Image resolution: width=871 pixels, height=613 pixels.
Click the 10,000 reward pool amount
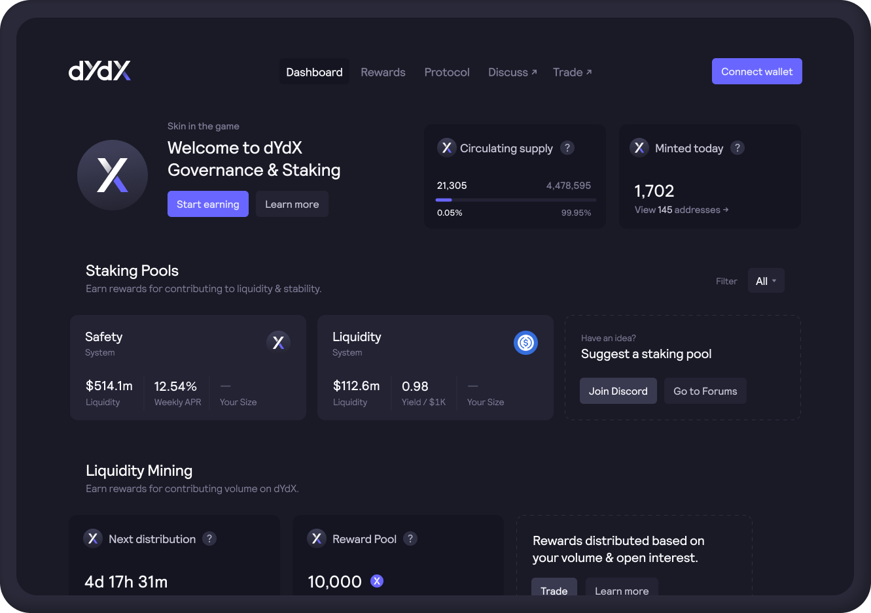coord(335,582)
